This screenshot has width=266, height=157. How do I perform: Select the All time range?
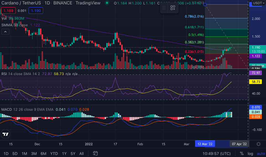(81, 153)
